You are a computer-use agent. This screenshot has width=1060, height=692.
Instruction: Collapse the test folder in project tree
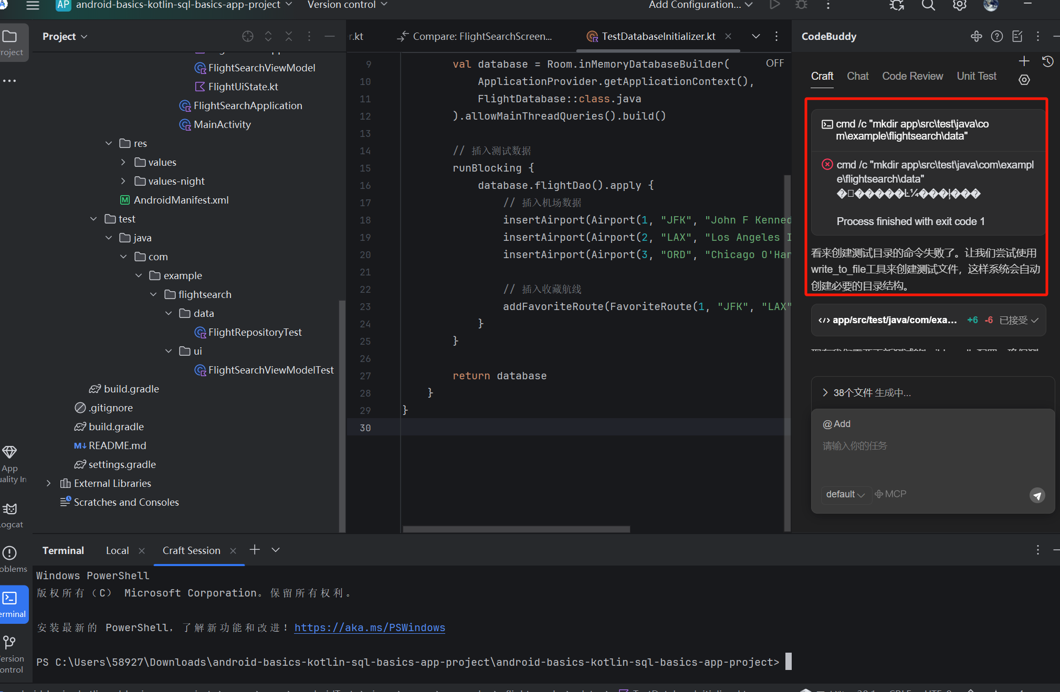point(93,219)
